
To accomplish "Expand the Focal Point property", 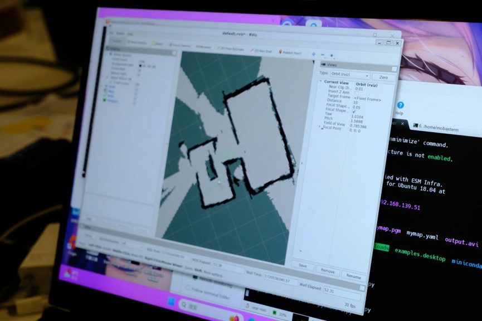I will point(319,127).
